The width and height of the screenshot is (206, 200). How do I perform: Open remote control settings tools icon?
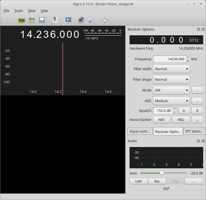91,20
